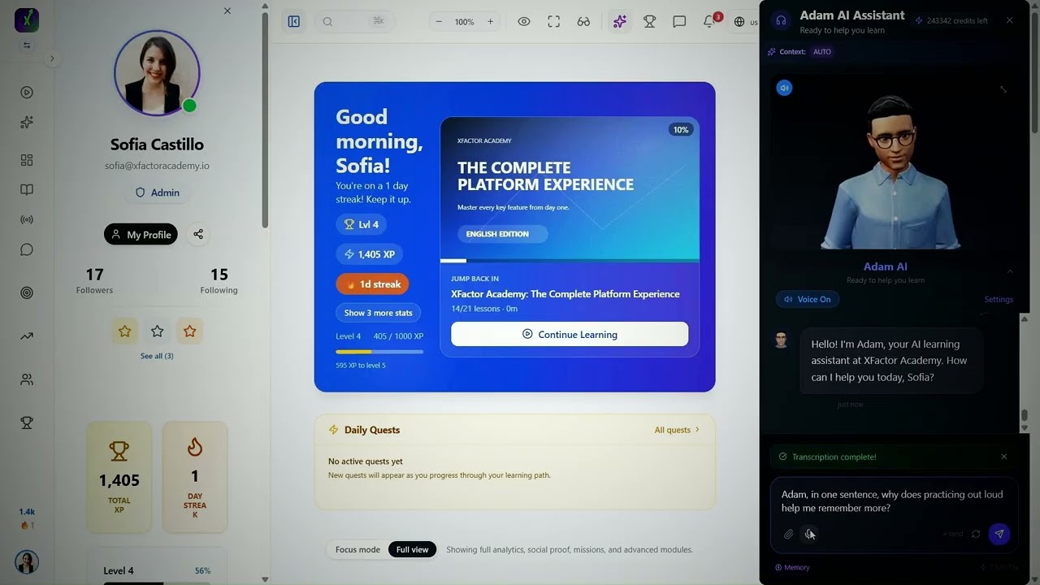Open the sparkles AI icon in left sidebar

27,123
